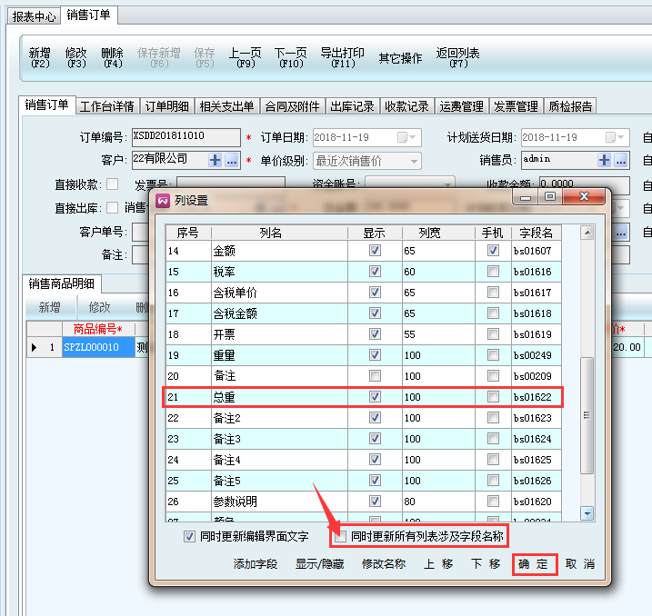Open the 报表中心 tab
Screen dimensions: 652x616
click(34, 15)
